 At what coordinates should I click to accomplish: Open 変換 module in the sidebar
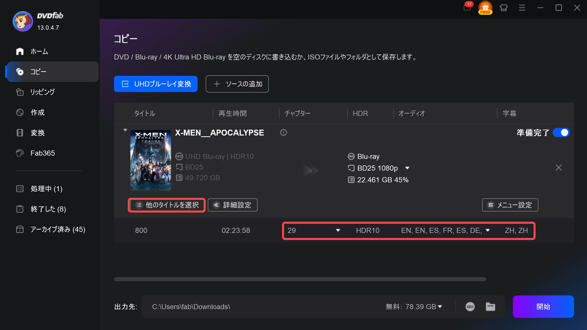pos(53,133)
